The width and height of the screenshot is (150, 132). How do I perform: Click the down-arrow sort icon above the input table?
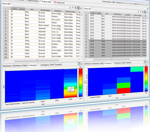point(70,8)
